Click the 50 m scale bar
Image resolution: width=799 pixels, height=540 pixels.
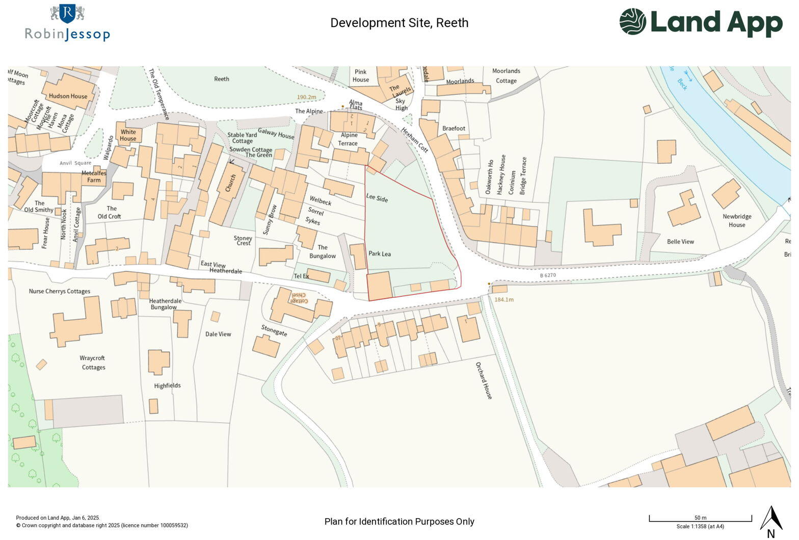700,519
